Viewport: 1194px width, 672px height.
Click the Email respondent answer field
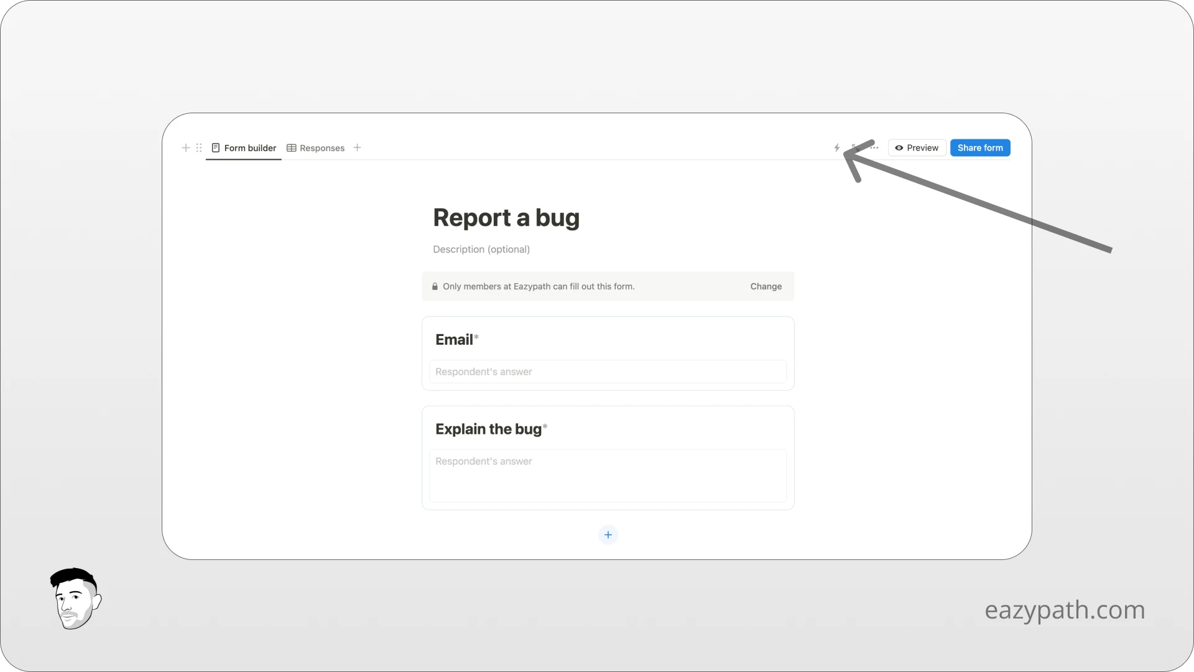click(x=608, y=371)
